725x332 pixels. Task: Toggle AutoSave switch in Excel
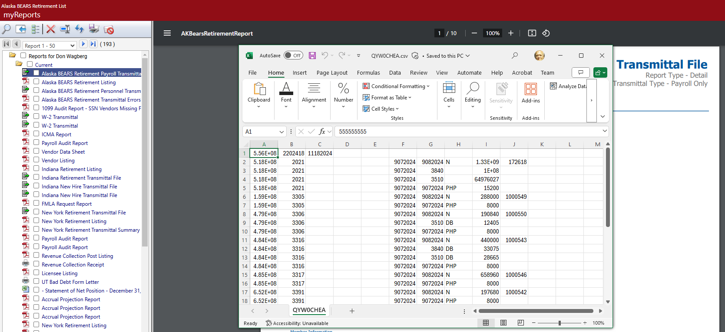pos(293,56)
